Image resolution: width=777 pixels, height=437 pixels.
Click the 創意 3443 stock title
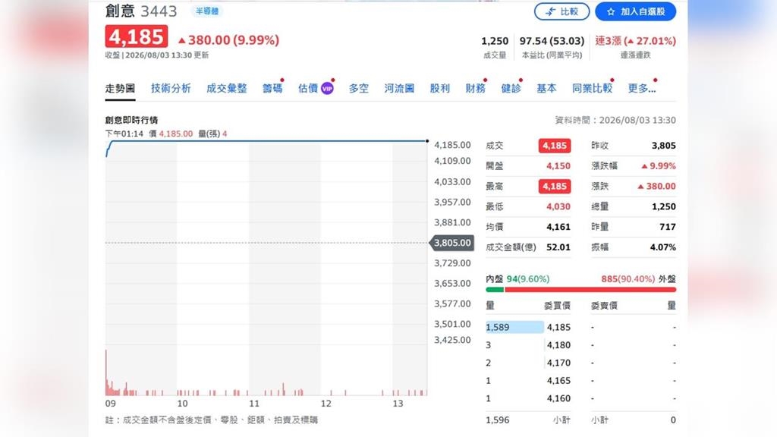(140, 11)
